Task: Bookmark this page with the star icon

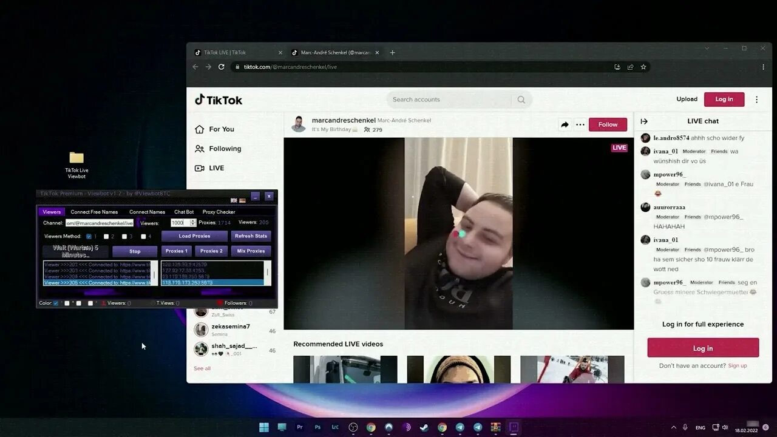Action: 643,67
